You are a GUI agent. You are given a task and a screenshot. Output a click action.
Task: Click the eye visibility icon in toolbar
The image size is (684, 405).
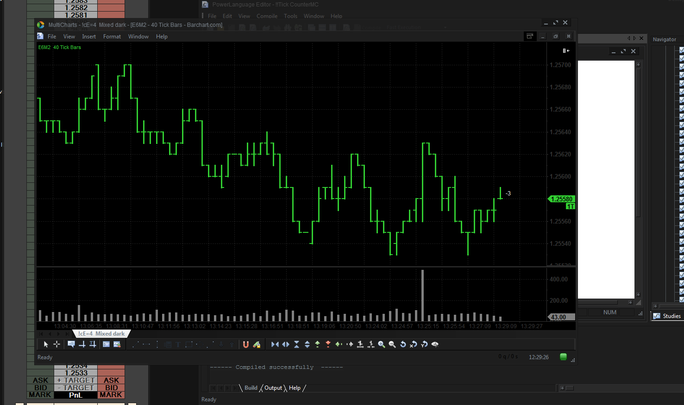(x=435, y=344)
